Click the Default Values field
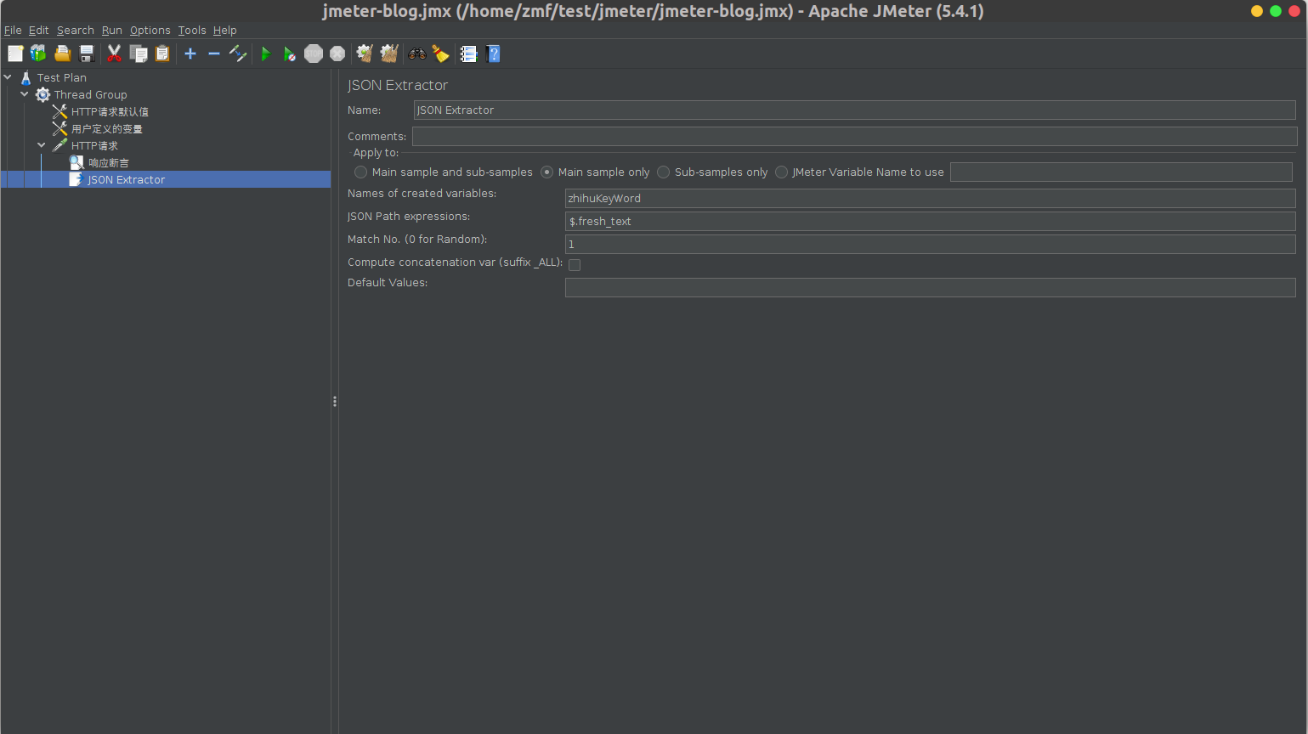The image size is (1308, 734). (x=931, y=287)
